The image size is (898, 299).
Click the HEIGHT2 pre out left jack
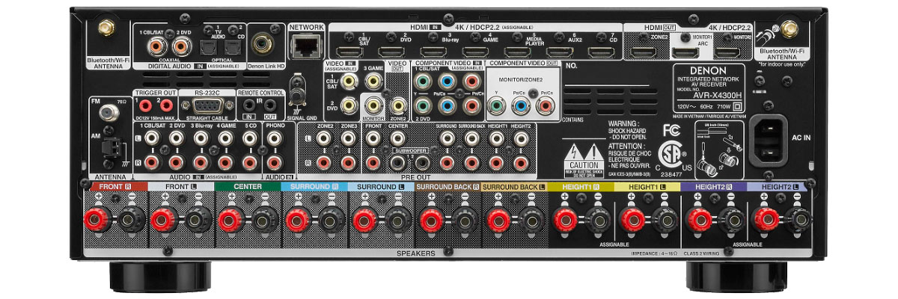click(x=522, y=138)
